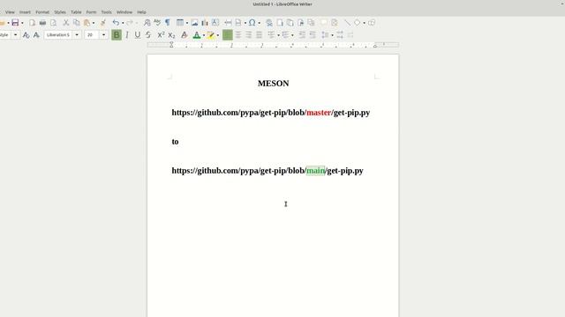Increase paragraph spacing

[340, 35]
